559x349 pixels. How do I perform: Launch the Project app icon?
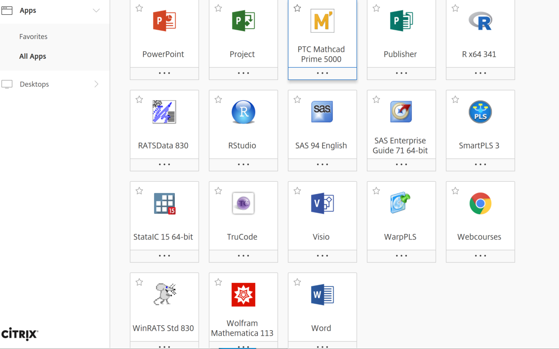coord(243,21)
